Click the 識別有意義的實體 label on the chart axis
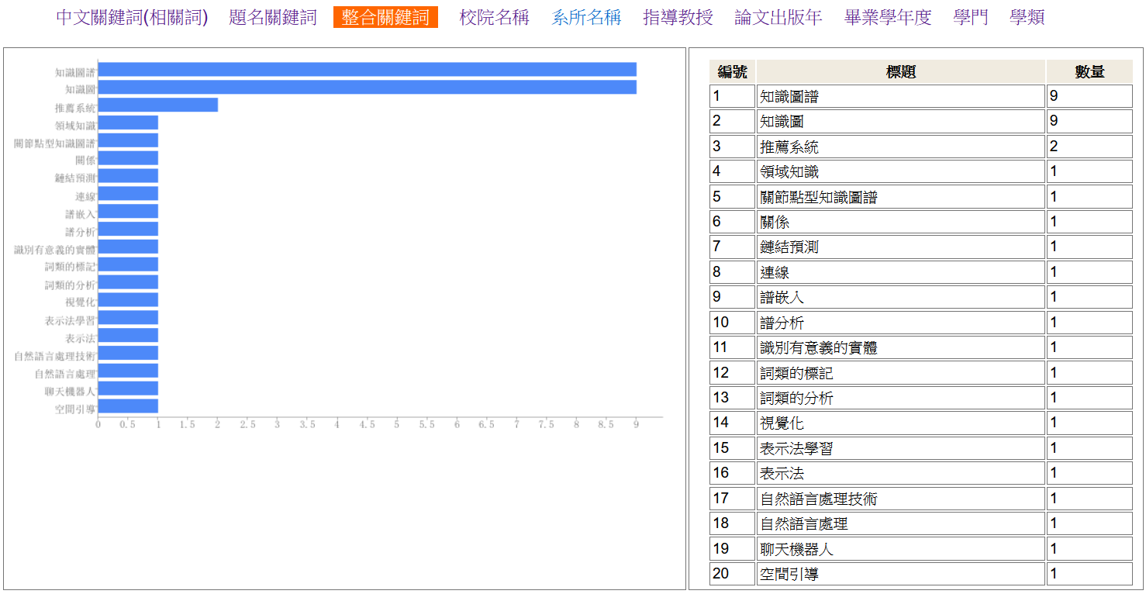The width and height of the screenshot is (1146, 594). [55, 250]
